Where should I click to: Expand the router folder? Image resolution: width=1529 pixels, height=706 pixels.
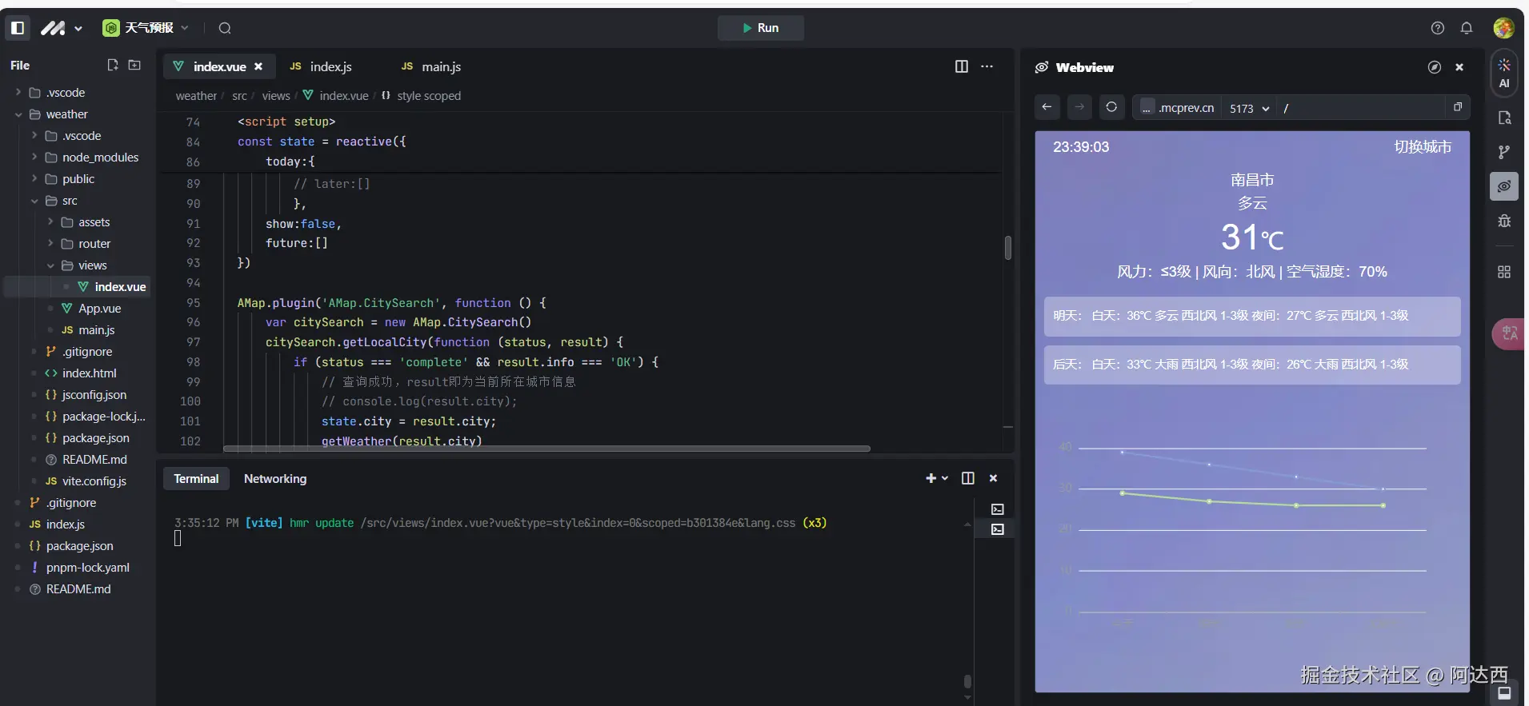pyautogui.click(x=50, y=244)
